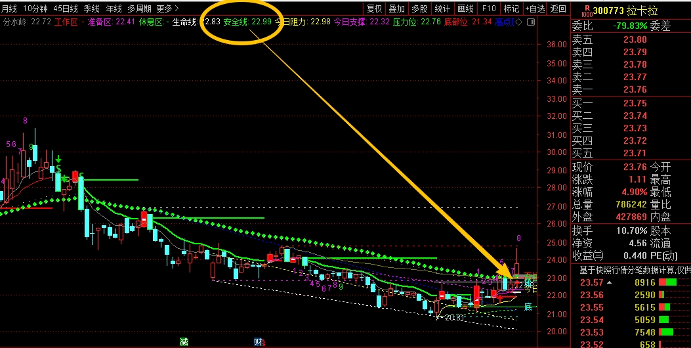Click the 叠加 overlay button
691x348 pixels.
[x=396, y=9]
